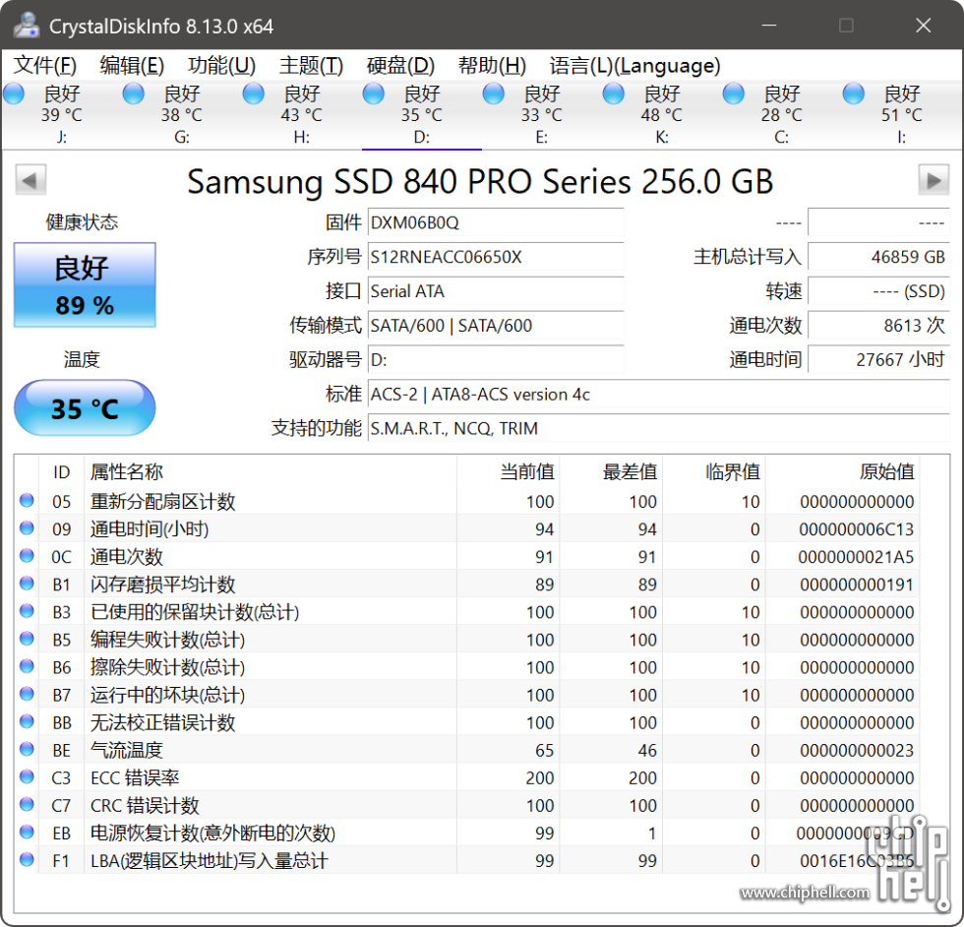
Task: Click the status dot for attribute B6
Action: [x=27, y=666]
